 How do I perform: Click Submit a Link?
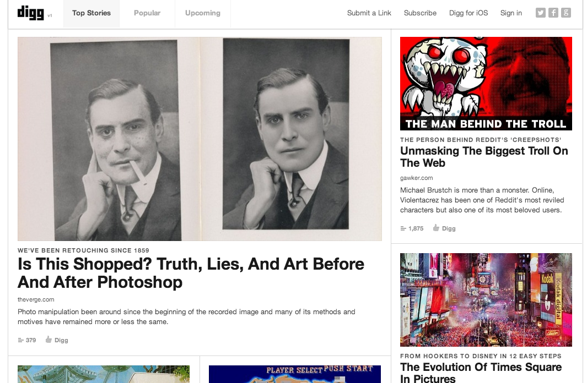coord(369,13)
